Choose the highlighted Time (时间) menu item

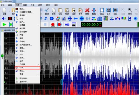pyautogui.click(x=28, y=68)
